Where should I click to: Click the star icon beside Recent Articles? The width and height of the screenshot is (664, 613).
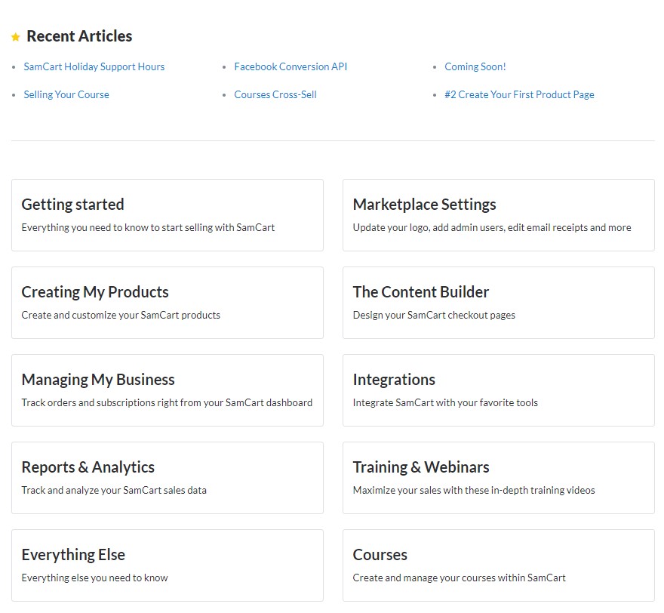(x=15, y=37)
